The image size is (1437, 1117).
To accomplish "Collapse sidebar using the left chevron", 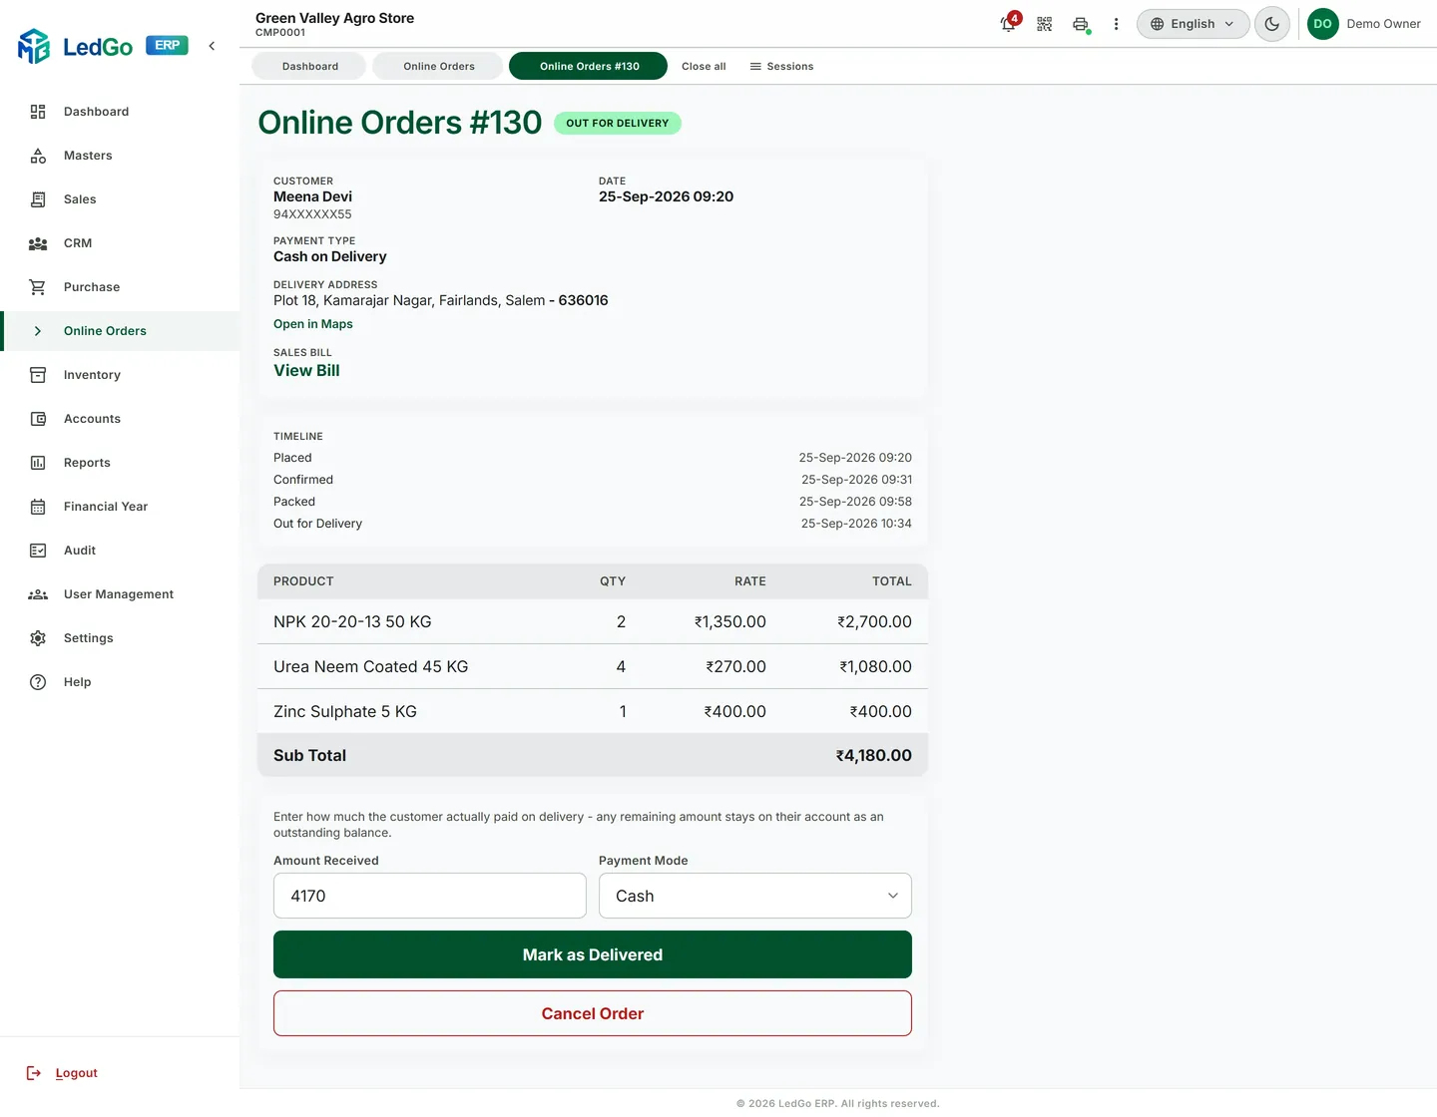I will point(212,46).
